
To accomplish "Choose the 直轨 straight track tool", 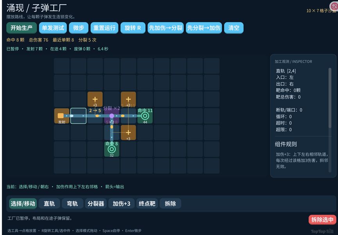I will [49, 203].
